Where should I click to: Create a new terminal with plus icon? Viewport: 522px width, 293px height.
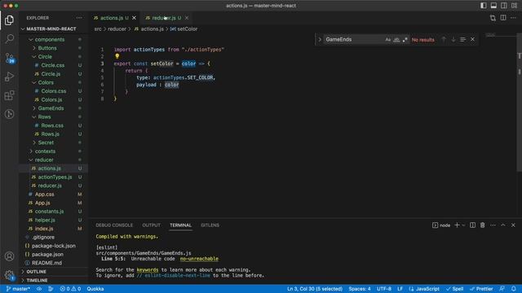(x=457, y=225)
